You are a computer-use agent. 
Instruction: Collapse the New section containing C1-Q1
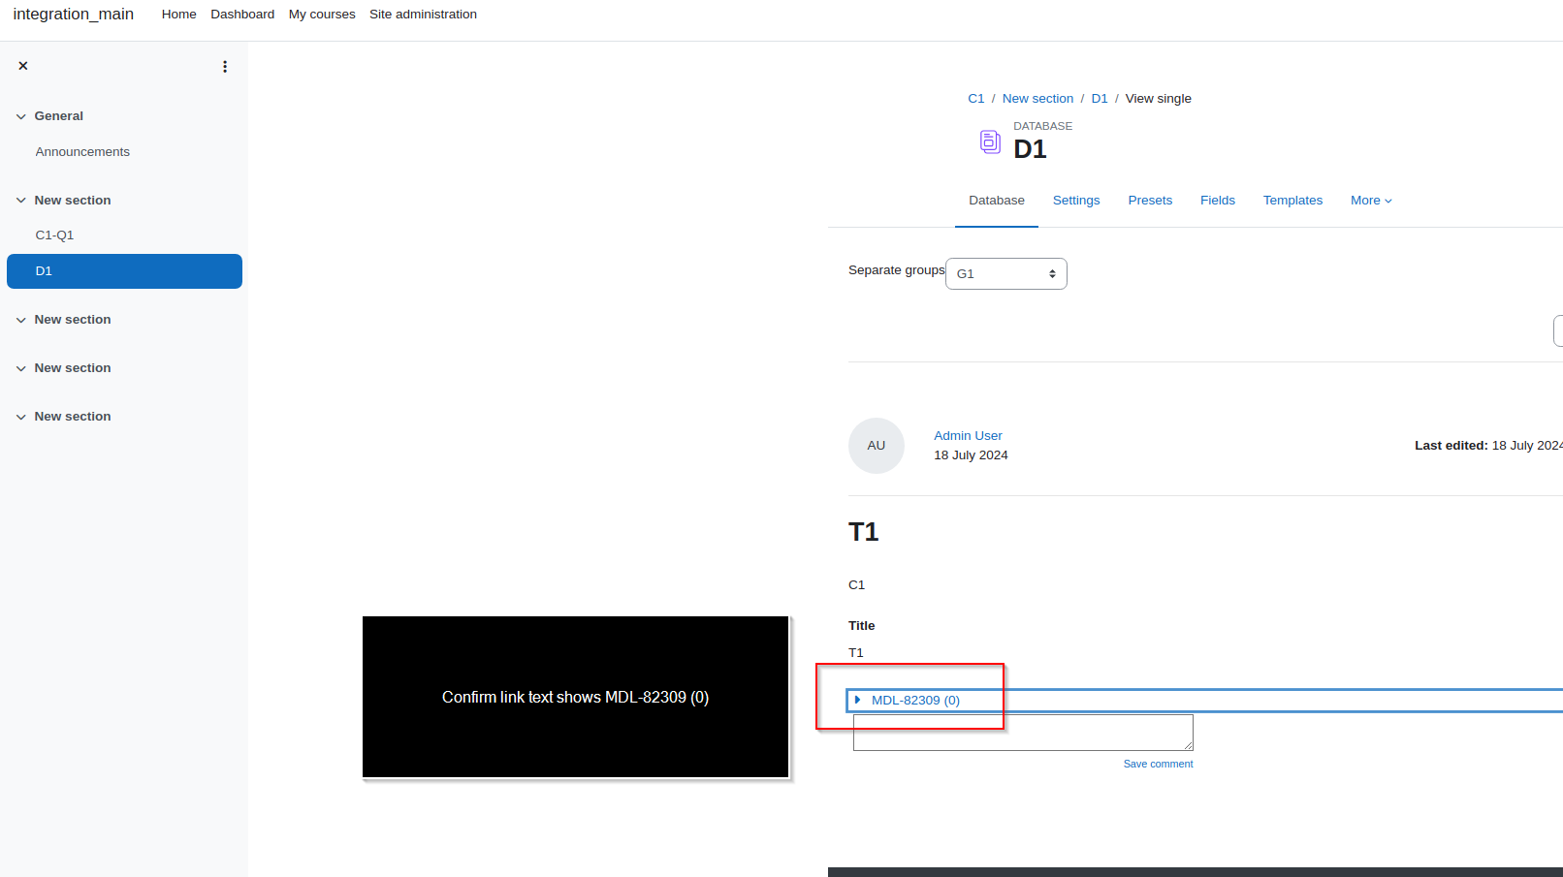pos(21,201)
